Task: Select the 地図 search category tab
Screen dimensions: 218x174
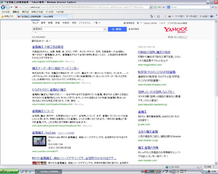Action: click(74, 23)
